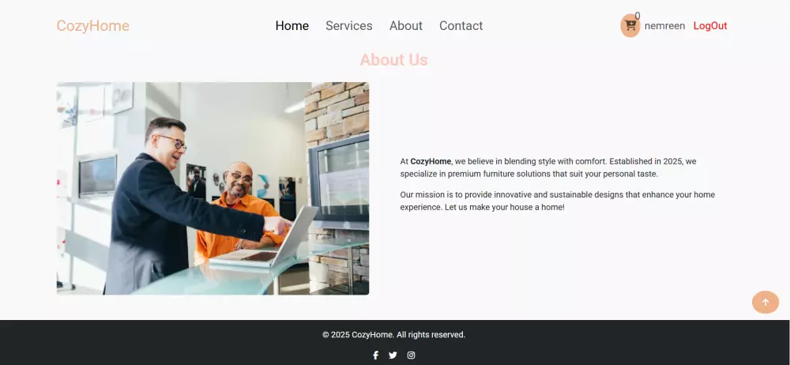Navigate to About menu item

pyautogui.click(x=406, y=26)
